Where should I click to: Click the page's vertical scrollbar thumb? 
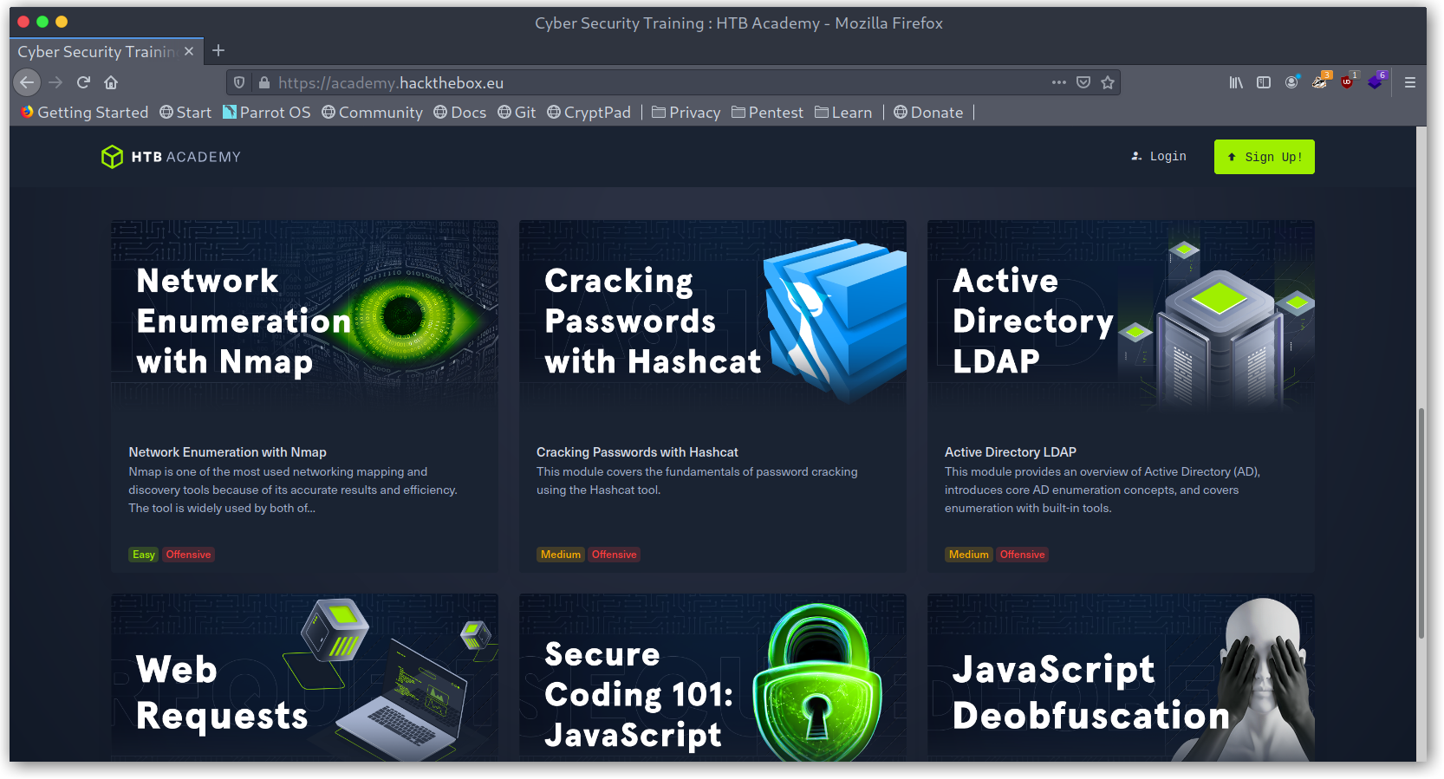click(x=1421, y=524)
